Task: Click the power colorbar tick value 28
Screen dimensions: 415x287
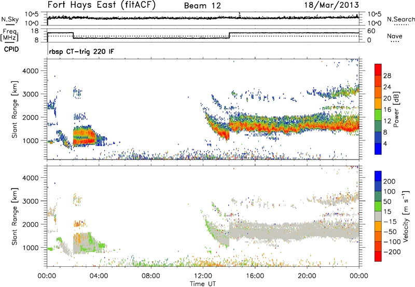Action: pos(387,76)
